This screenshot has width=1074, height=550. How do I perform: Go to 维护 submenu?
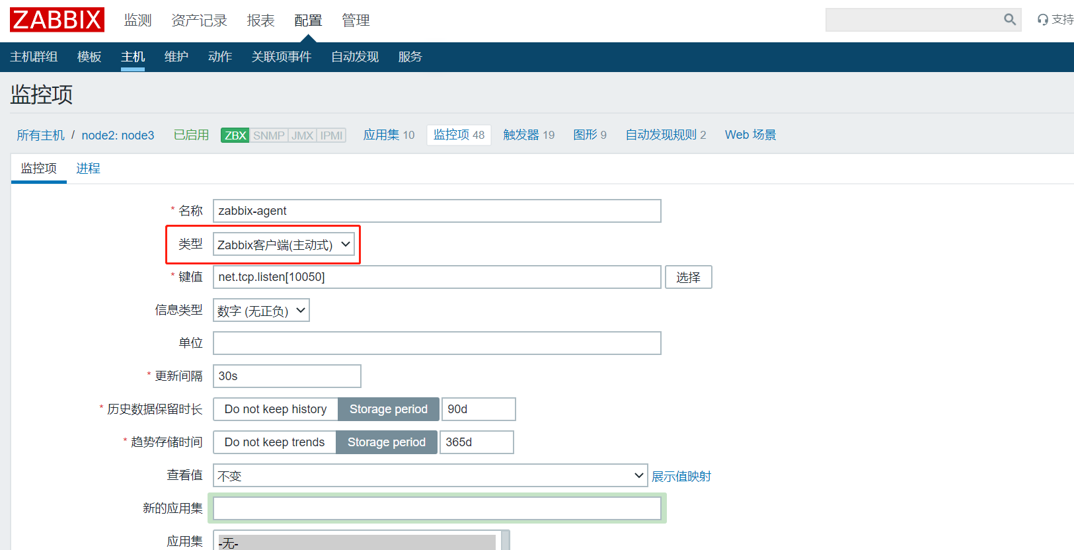(176, 57)
